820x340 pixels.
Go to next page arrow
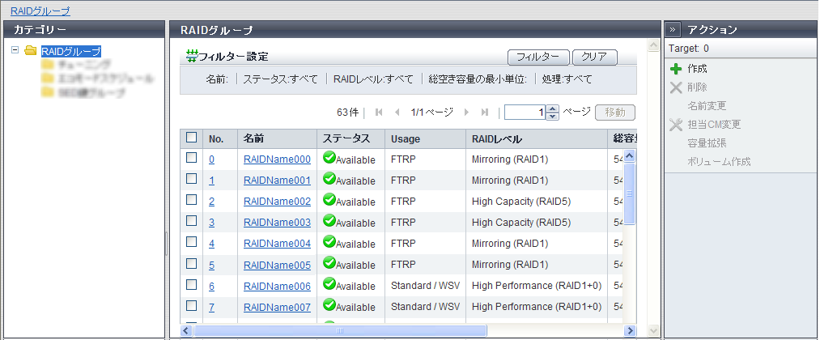coord(467,113)
